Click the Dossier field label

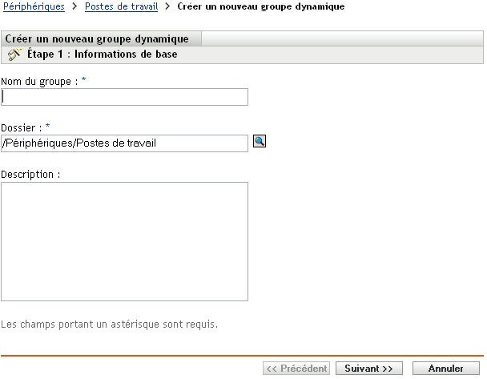(21, 127)
